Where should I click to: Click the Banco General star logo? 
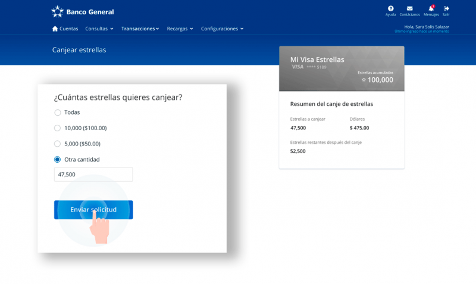(57, 11)
